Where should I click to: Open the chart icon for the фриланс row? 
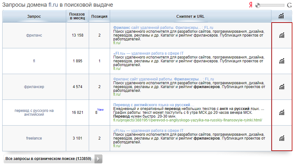coord(282,35)
